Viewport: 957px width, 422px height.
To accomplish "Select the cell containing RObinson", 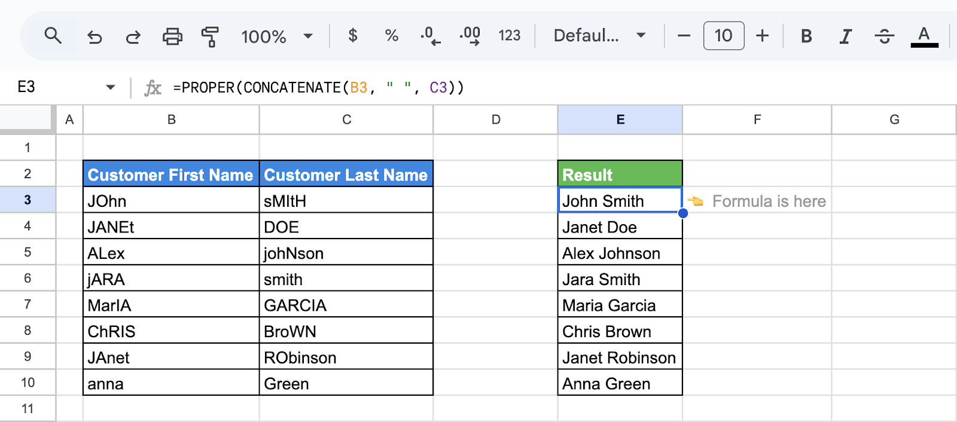I will 346,357.
